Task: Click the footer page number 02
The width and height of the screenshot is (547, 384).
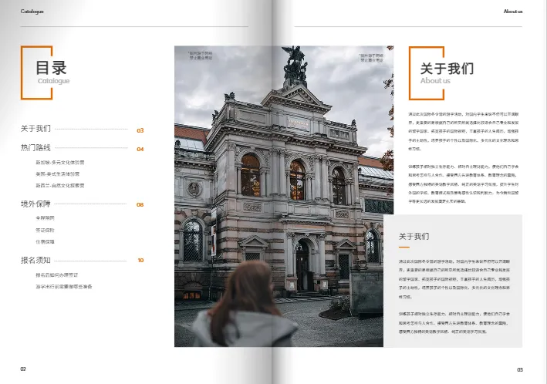Action: [x=23, y=369]
